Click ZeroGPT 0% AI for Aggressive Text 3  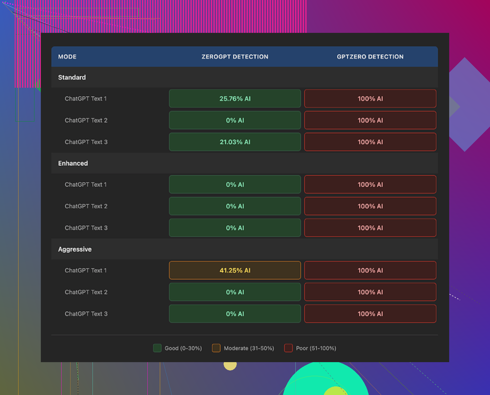(x=235, y=314)
